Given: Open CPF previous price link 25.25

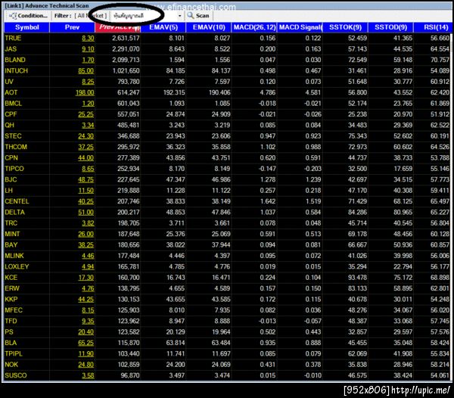Looking at the screenshot, I should point(86,114).
